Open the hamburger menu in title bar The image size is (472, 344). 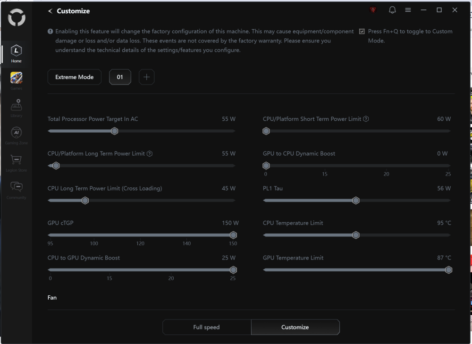pos(408,10)
